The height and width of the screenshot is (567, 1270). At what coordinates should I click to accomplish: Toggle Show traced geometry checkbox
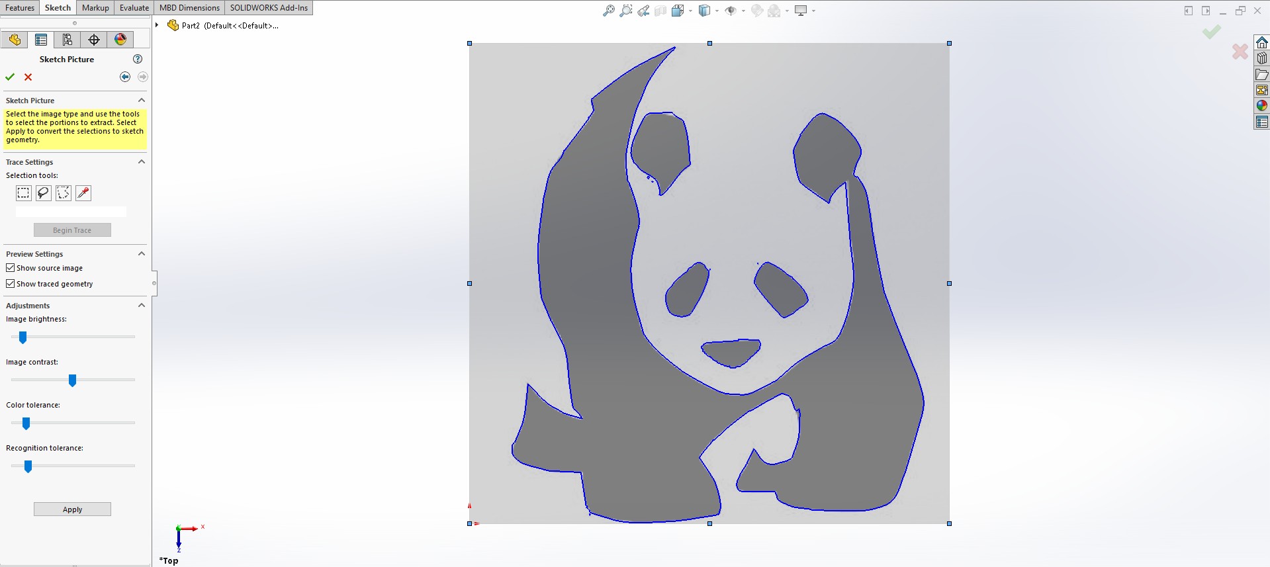(x=11, y=284)
